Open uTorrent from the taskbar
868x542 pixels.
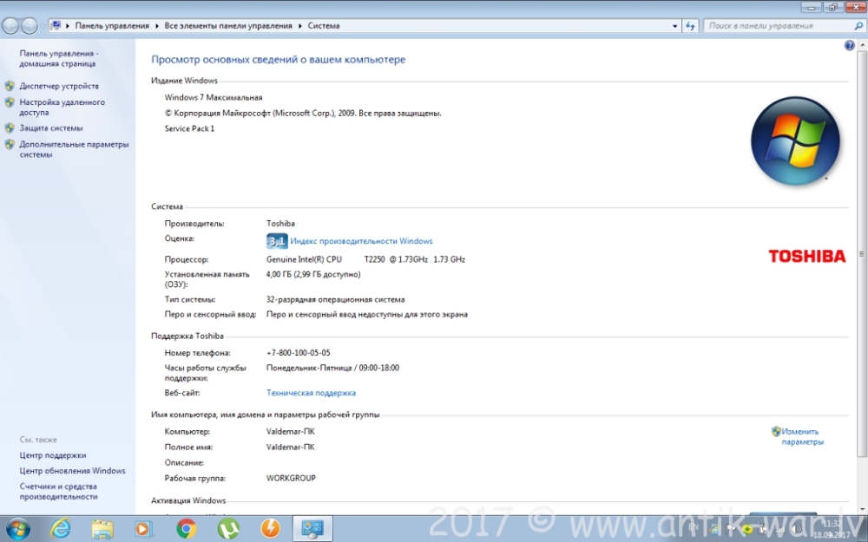(x=228, y=529)
